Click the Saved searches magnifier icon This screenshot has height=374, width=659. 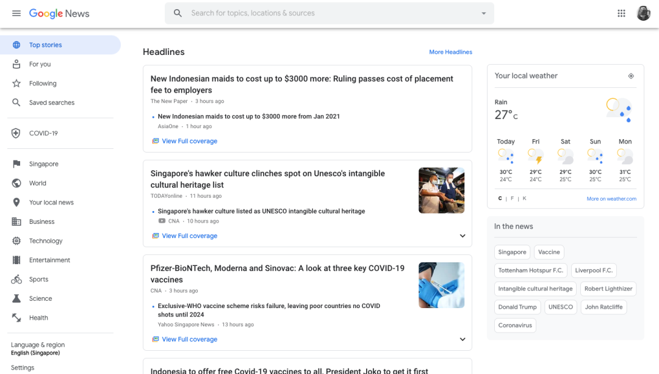pos(16,102)
